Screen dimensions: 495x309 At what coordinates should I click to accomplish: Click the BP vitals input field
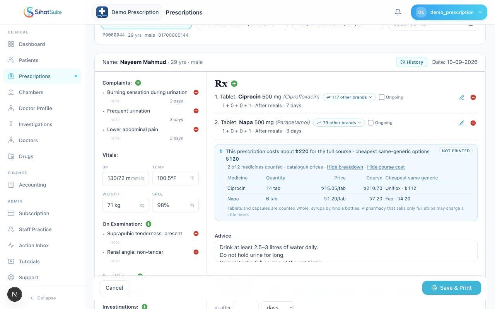click(x=126, y=178)
